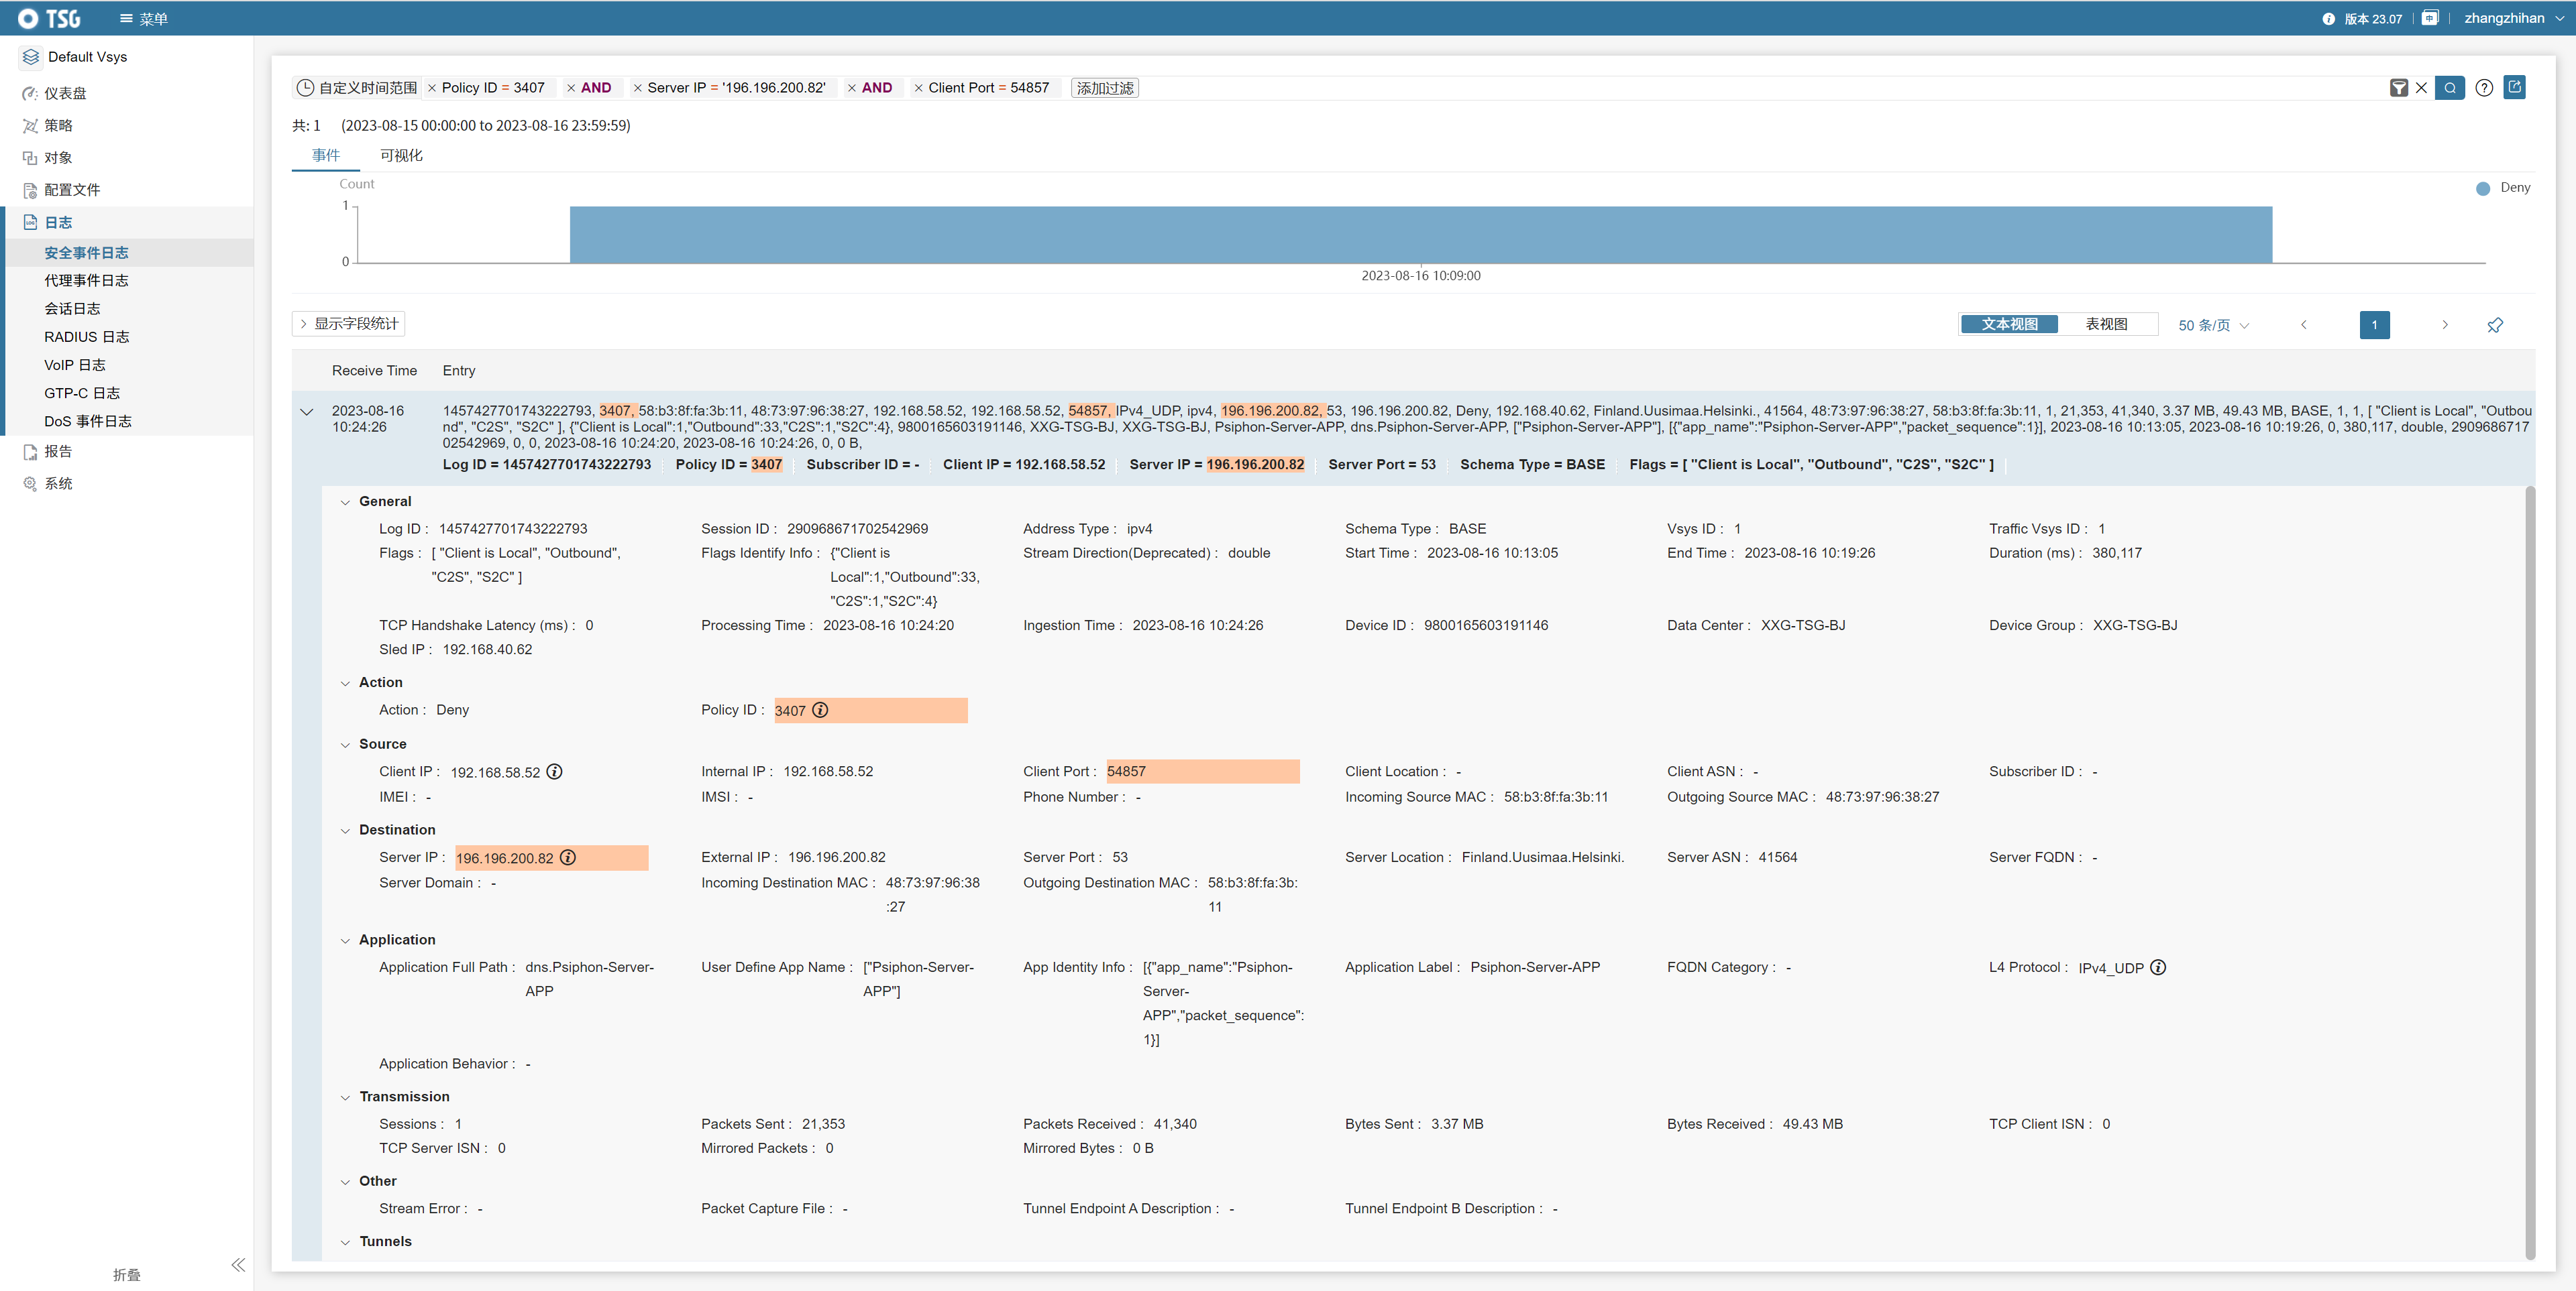Switch to 表视图 table view
The width and height of the screenshot is (2576, 1291).
[2106, 324]
